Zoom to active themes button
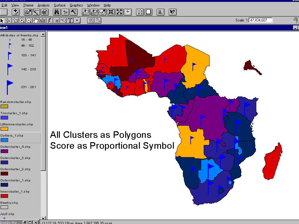 click(94, 12)
